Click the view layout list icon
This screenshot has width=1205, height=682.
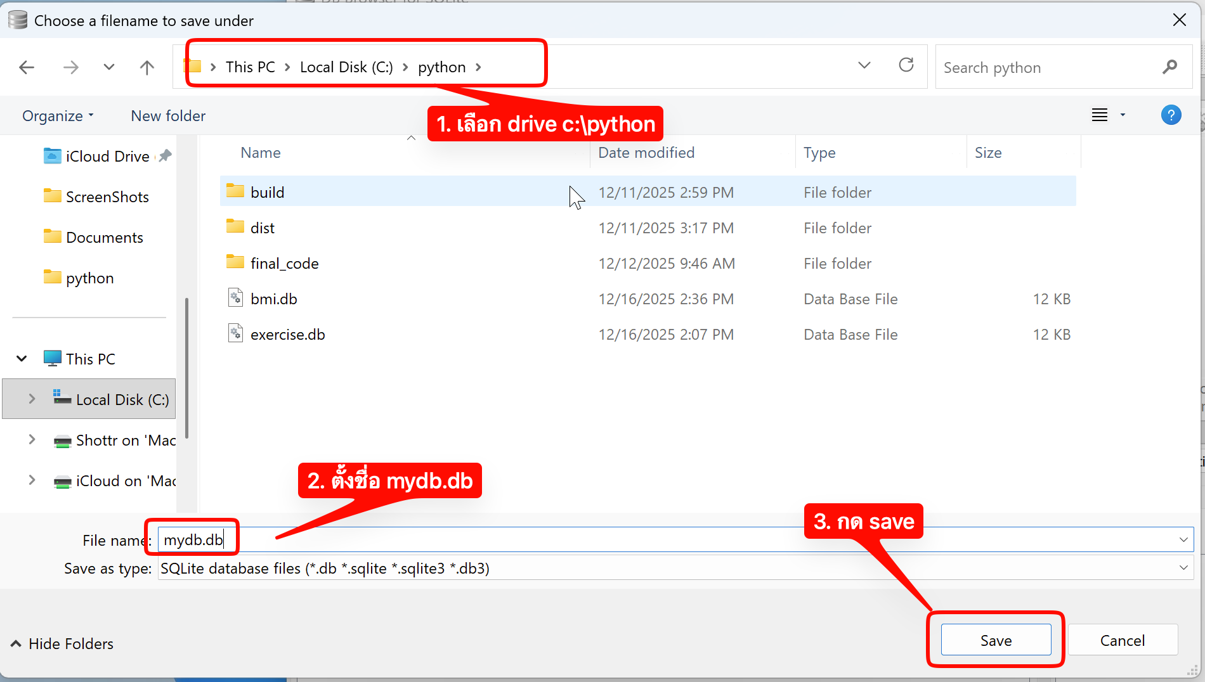1099,115
